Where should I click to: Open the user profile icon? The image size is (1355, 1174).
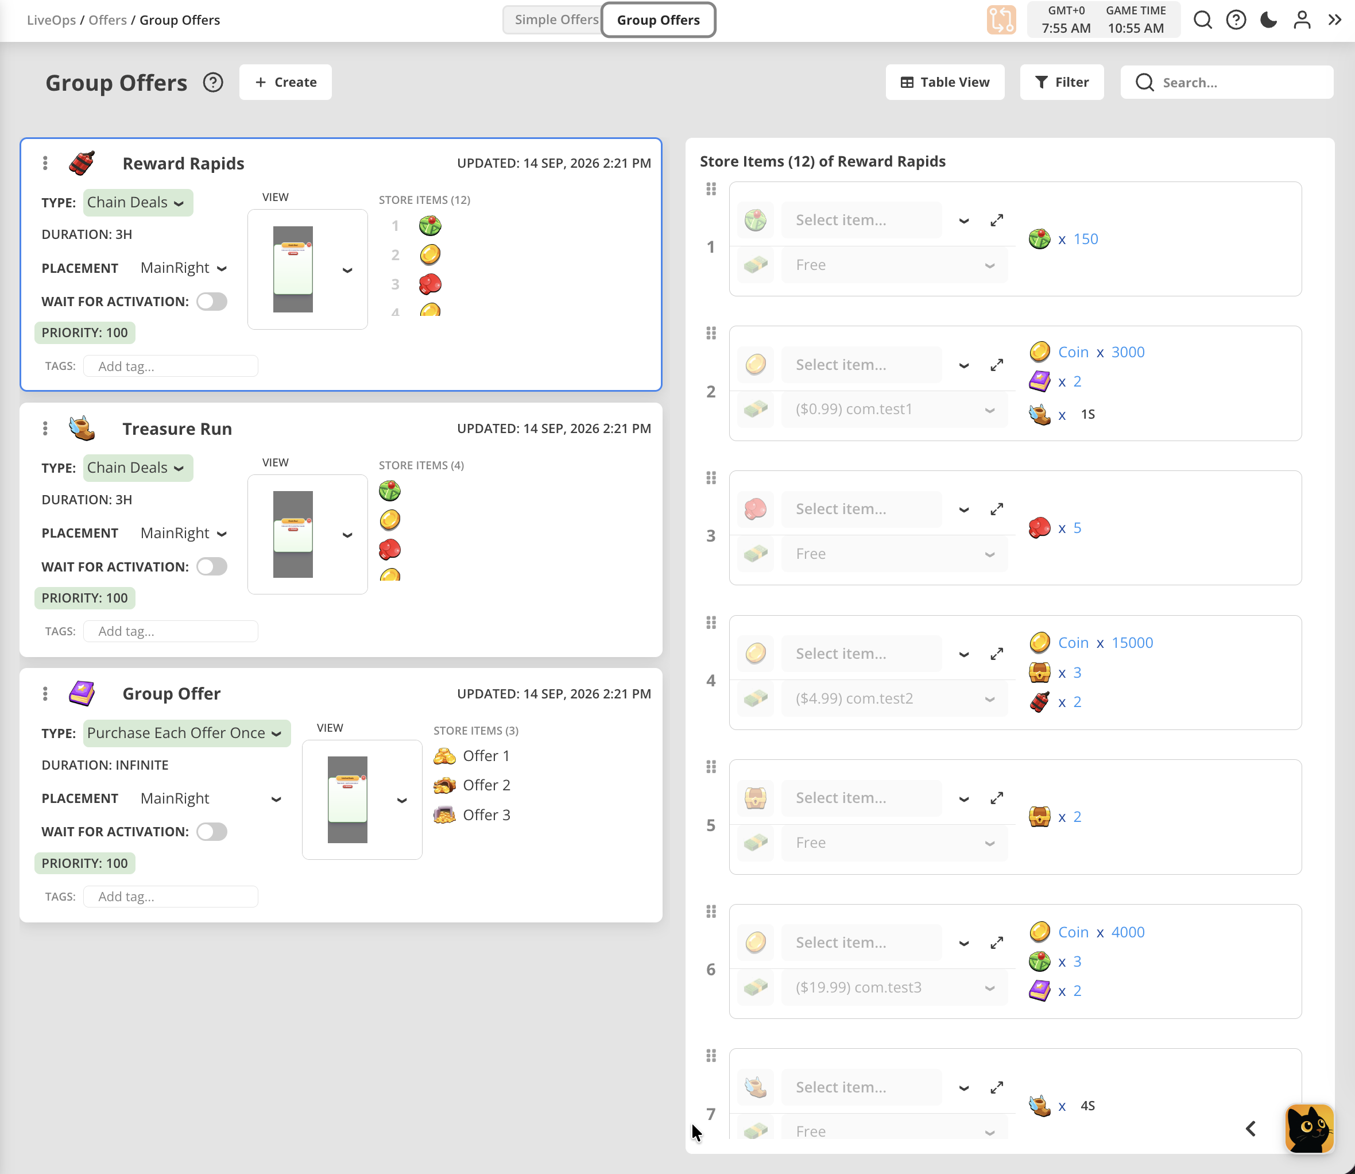pos(1302,20)
